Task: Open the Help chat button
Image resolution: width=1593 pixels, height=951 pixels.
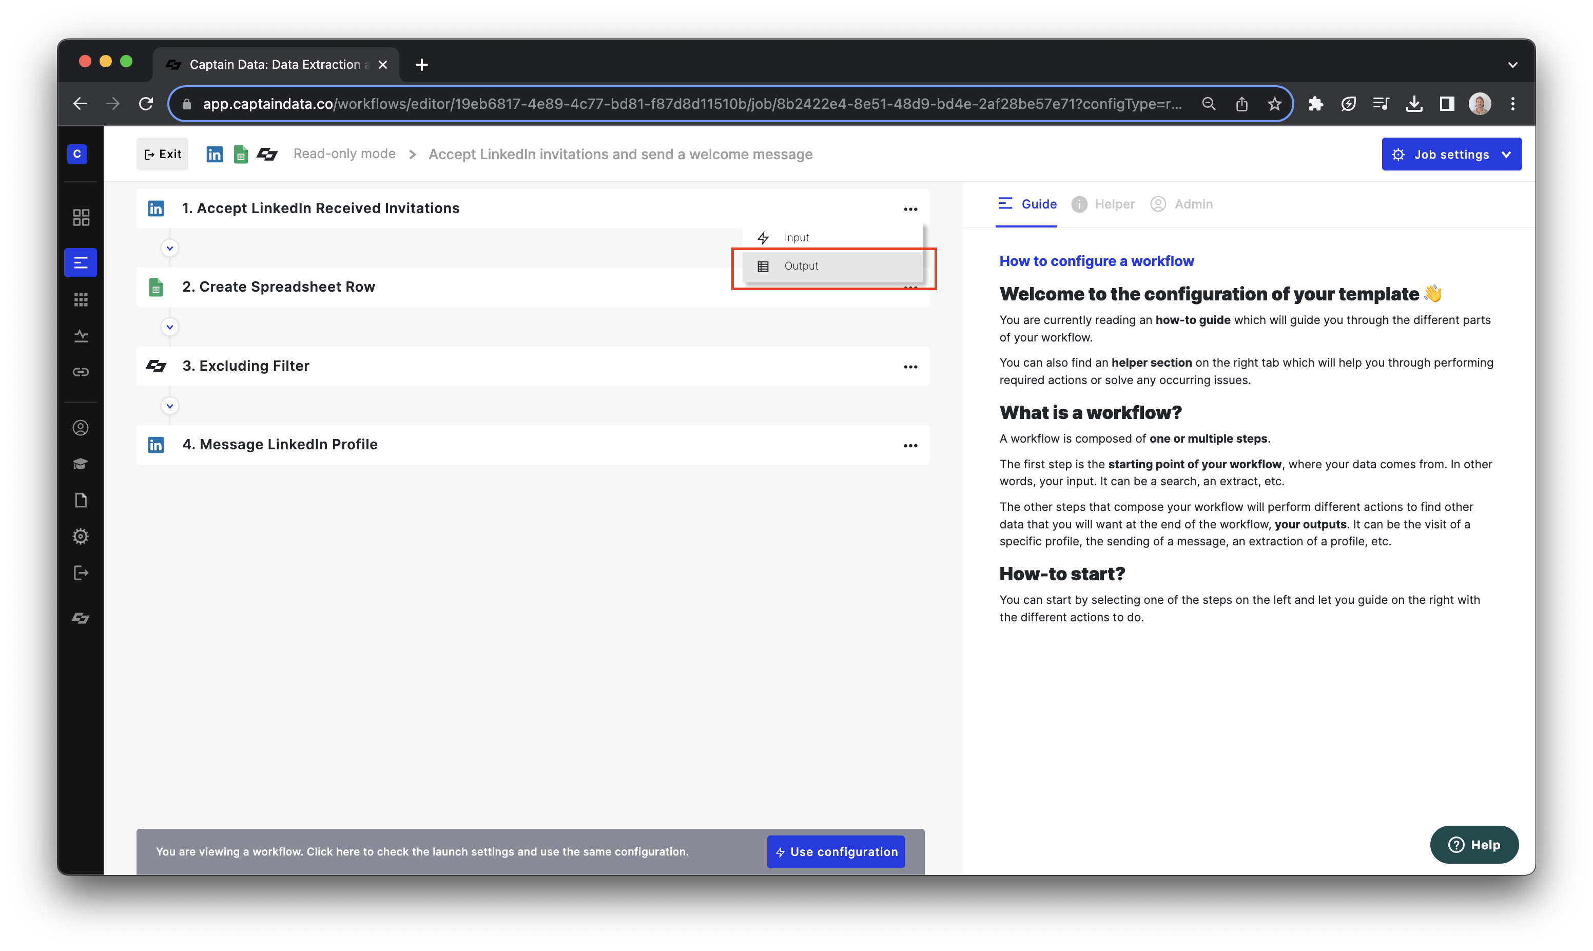Action: pyautogui.click(x=1474, y=845)
